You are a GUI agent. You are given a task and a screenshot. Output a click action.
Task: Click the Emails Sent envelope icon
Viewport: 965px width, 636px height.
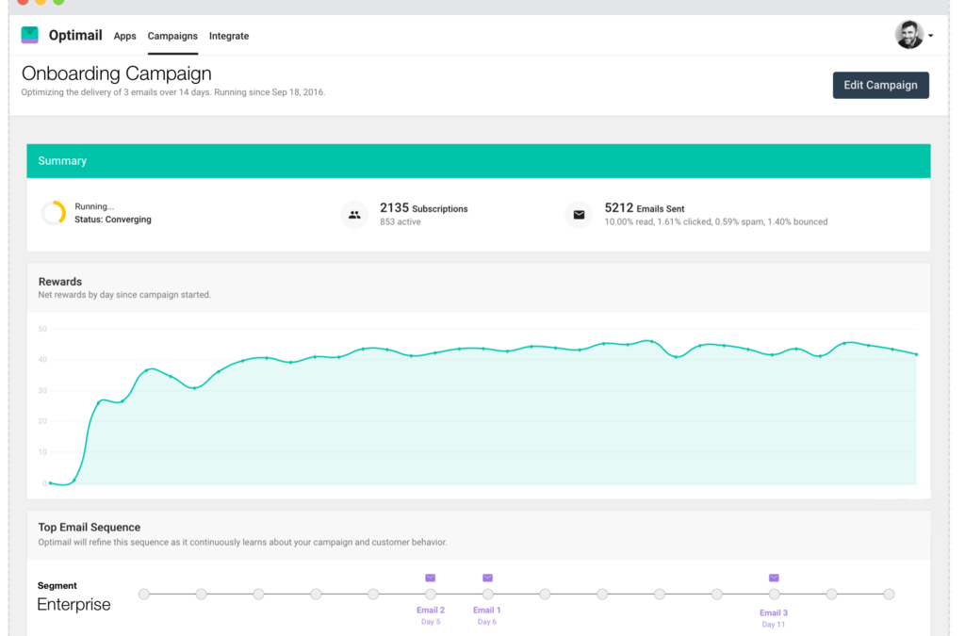(579, 214)
